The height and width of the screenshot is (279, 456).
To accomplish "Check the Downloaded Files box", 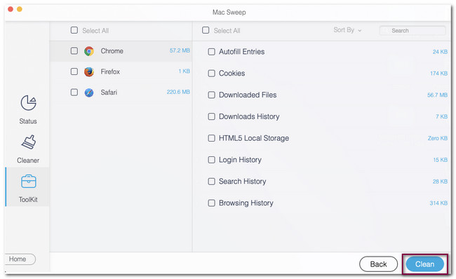I will (211, 95).
